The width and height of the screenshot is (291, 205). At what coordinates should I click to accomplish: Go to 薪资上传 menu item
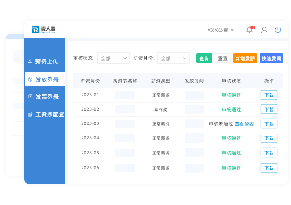[x=45, y=61]
